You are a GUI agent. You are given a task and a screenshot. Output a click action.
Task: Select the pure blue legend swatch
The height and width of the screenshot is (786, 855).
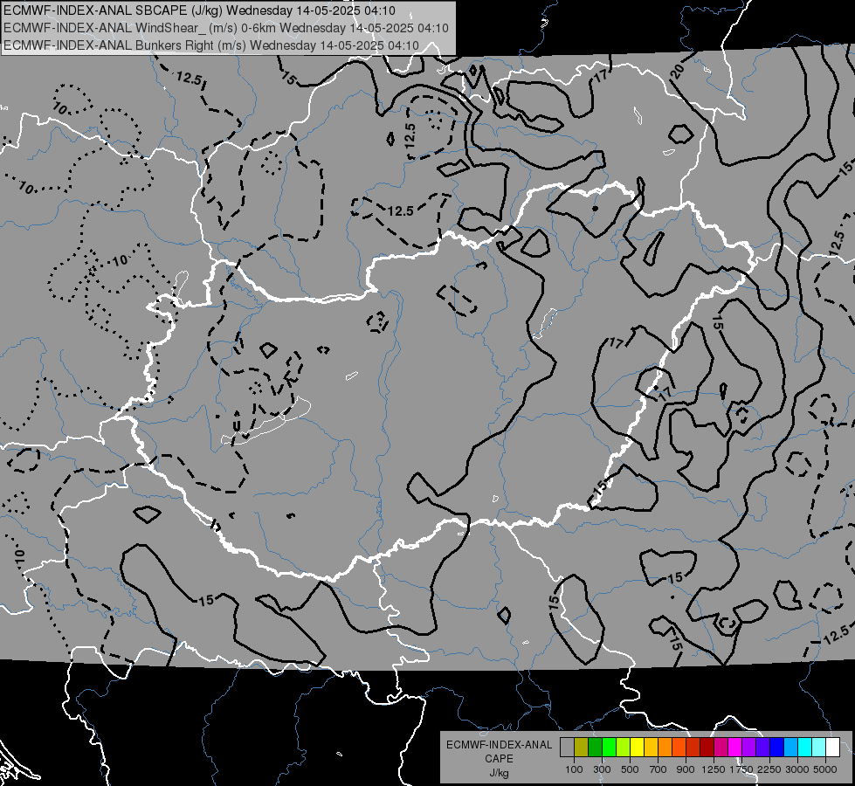[777, 748]
